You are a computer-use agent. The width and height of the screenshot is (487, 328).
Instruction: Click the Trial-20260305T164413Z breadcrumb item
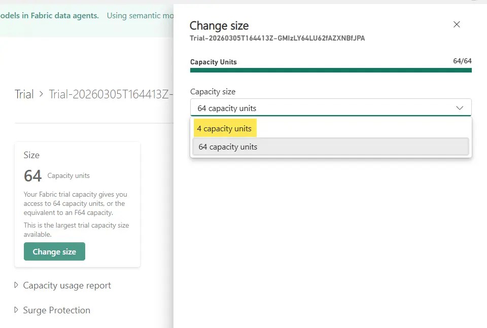pos(111,94)
